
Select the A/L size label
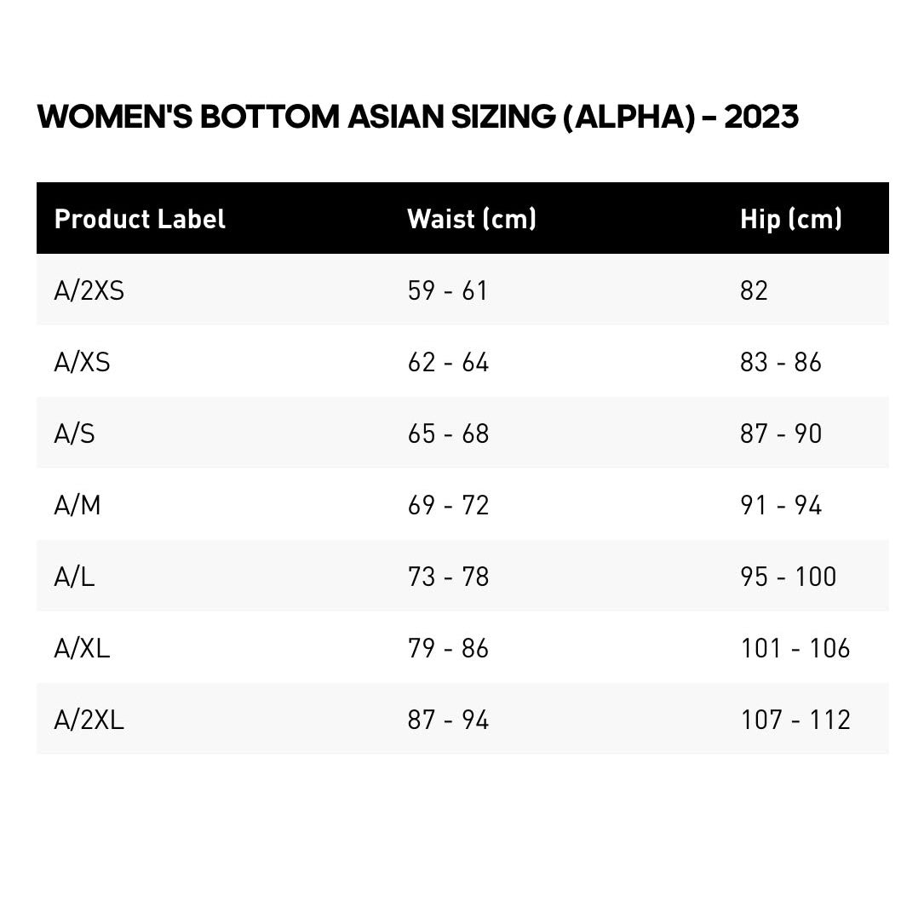(74, 577)
